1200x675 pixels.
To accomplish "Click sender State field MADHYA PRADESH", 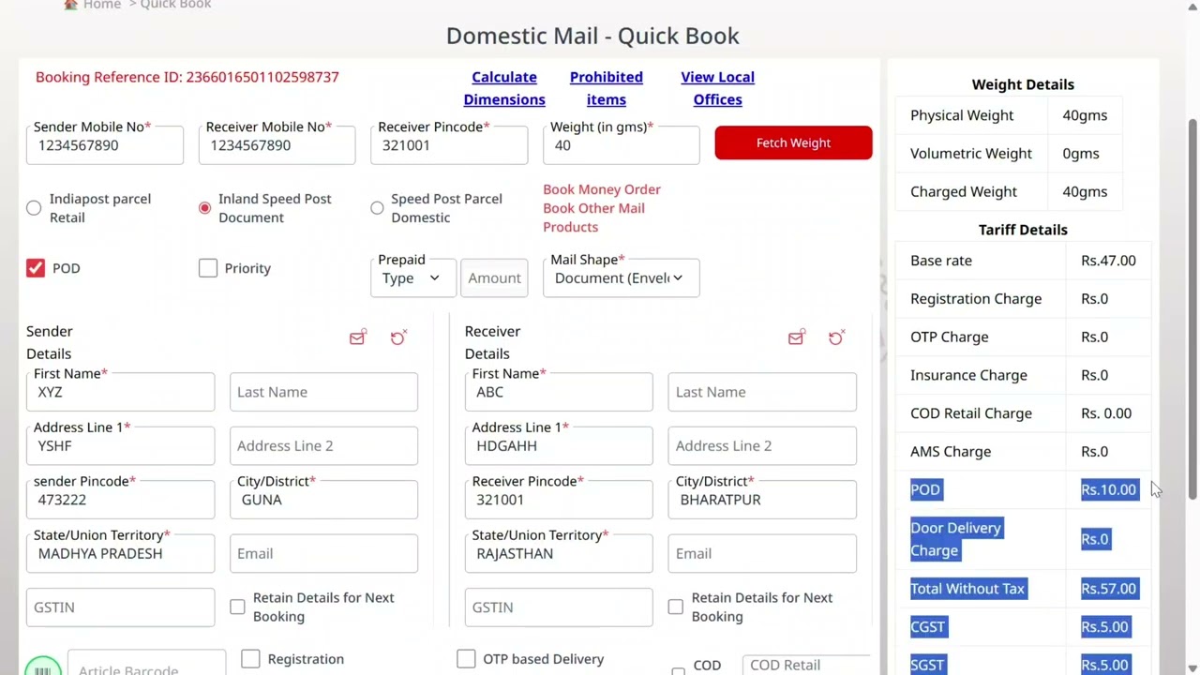I will pos(120,553).
